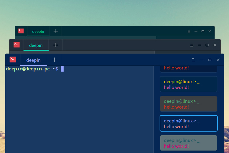This screenshot has width=229, height=153.
Task: Add new tab in front terminal window
Action: 54,60
